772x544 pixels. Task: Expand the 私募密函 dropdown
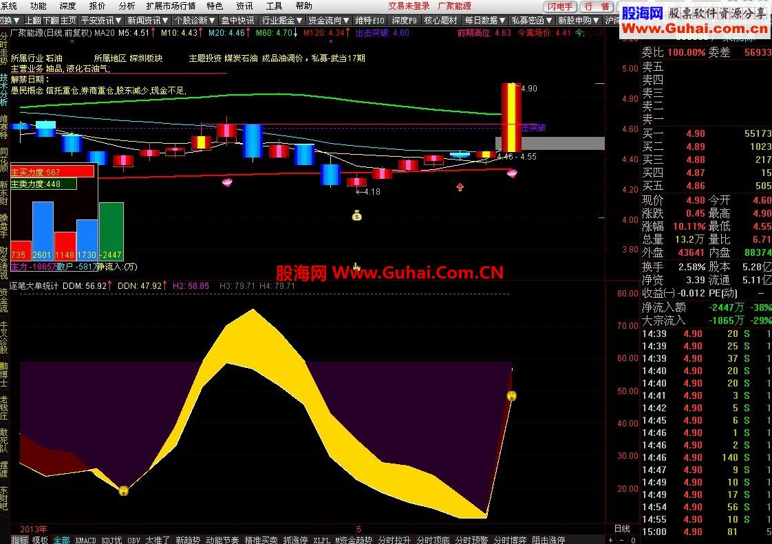click(x=532, y=20)
